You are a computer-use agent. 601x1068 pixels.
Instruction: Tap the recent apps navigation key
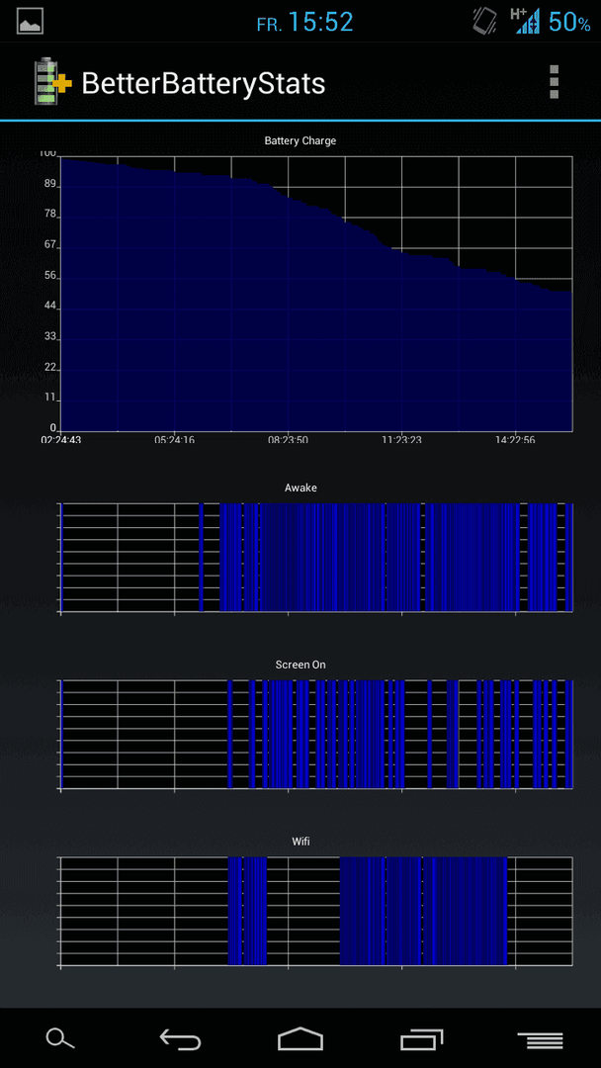tap(421, 1039)
